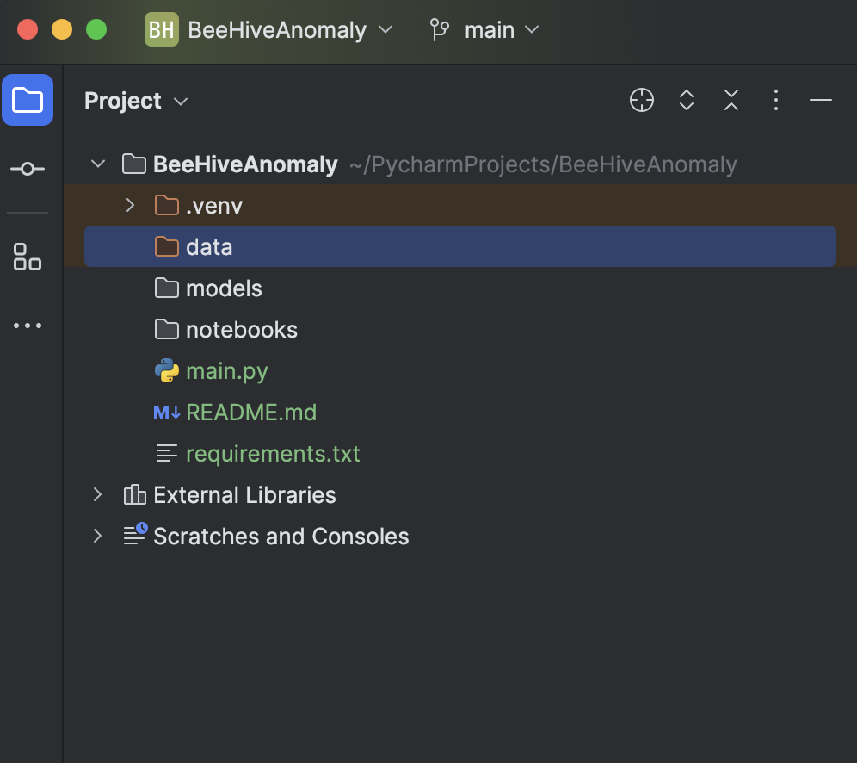Viewport: 857px width, 763px height.
Task: Open the Structure tool window icon
Action: point(28,257)
